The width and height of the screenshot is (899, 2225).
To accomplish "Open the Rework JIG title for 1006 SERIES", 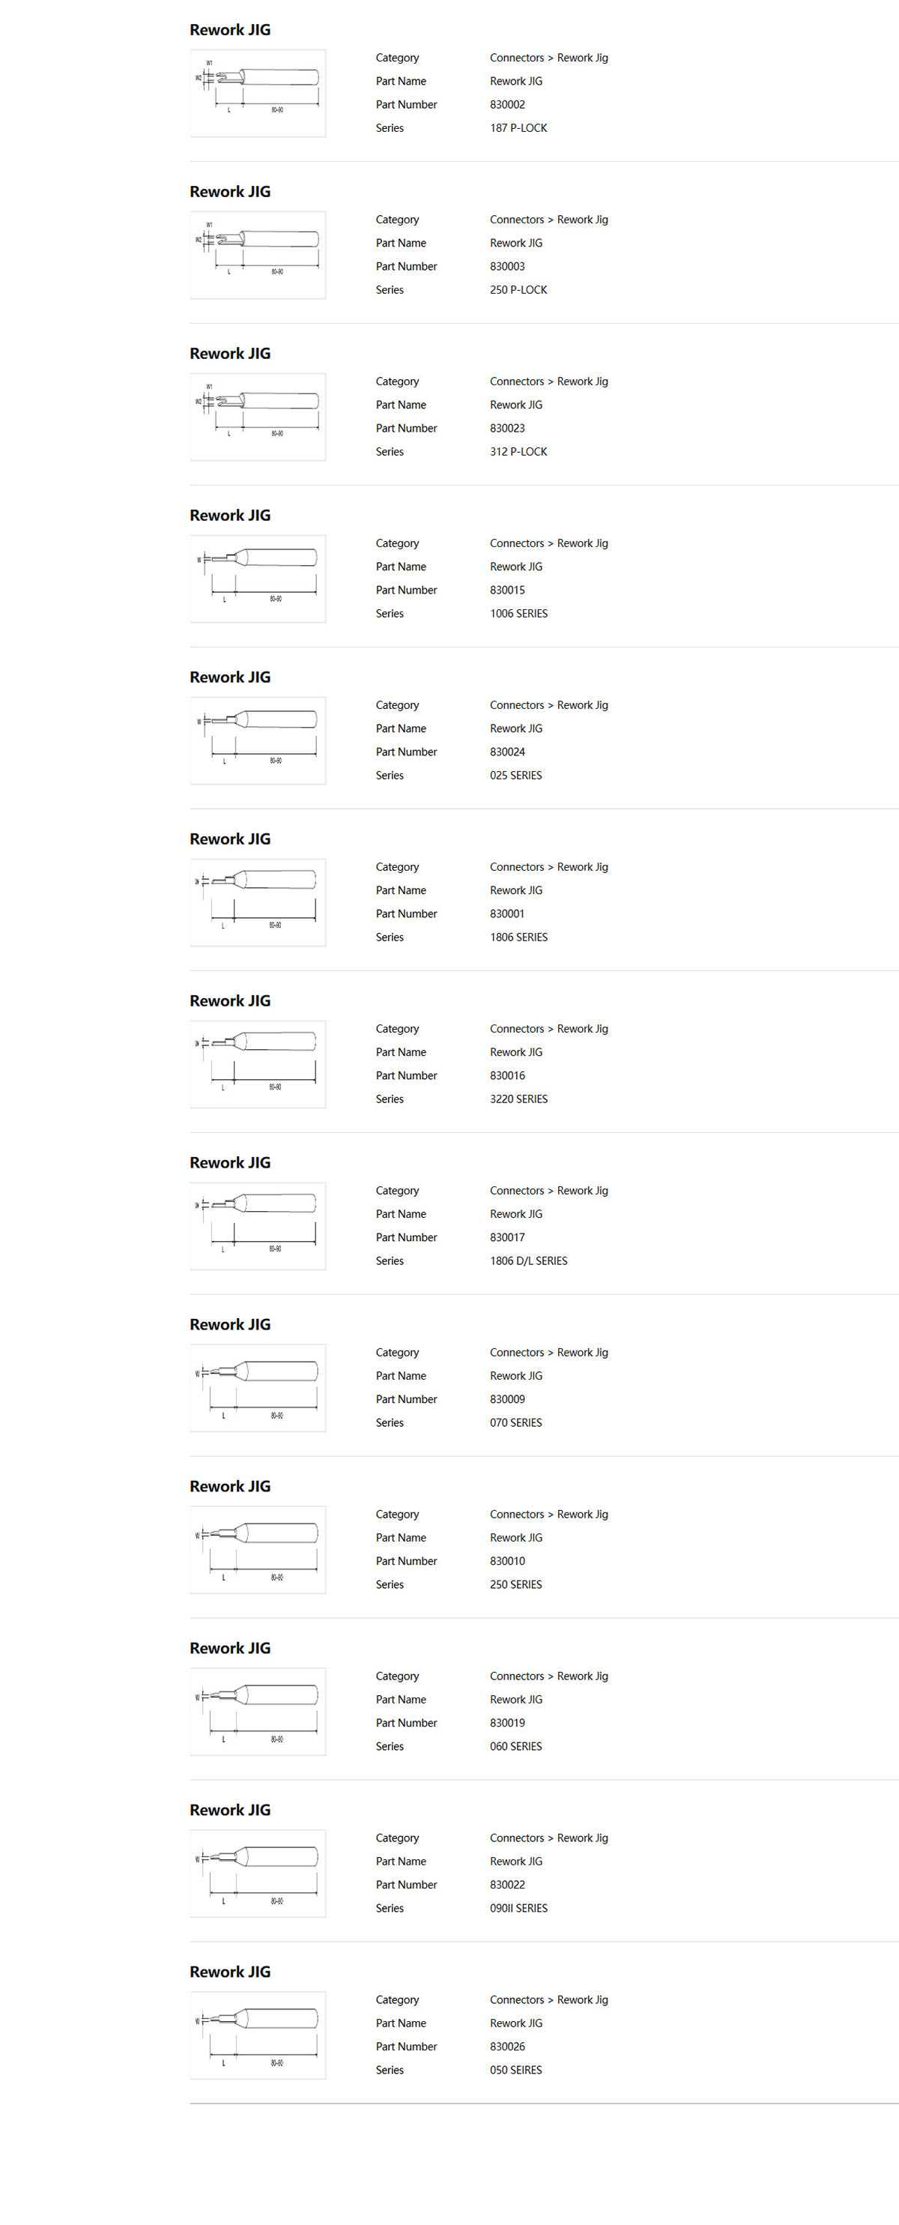I will click(230, 516).
